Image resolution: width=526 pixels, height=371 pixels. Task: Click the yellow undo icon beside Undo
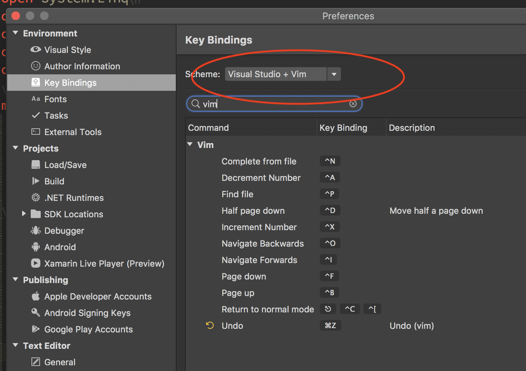210,325
